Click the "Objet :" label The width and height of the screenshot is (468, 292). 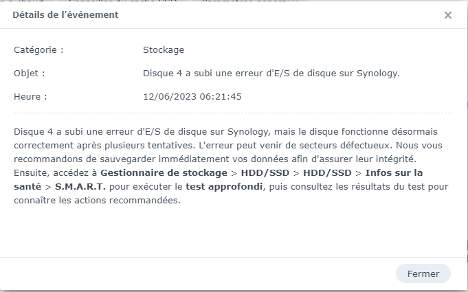point(30,74)
